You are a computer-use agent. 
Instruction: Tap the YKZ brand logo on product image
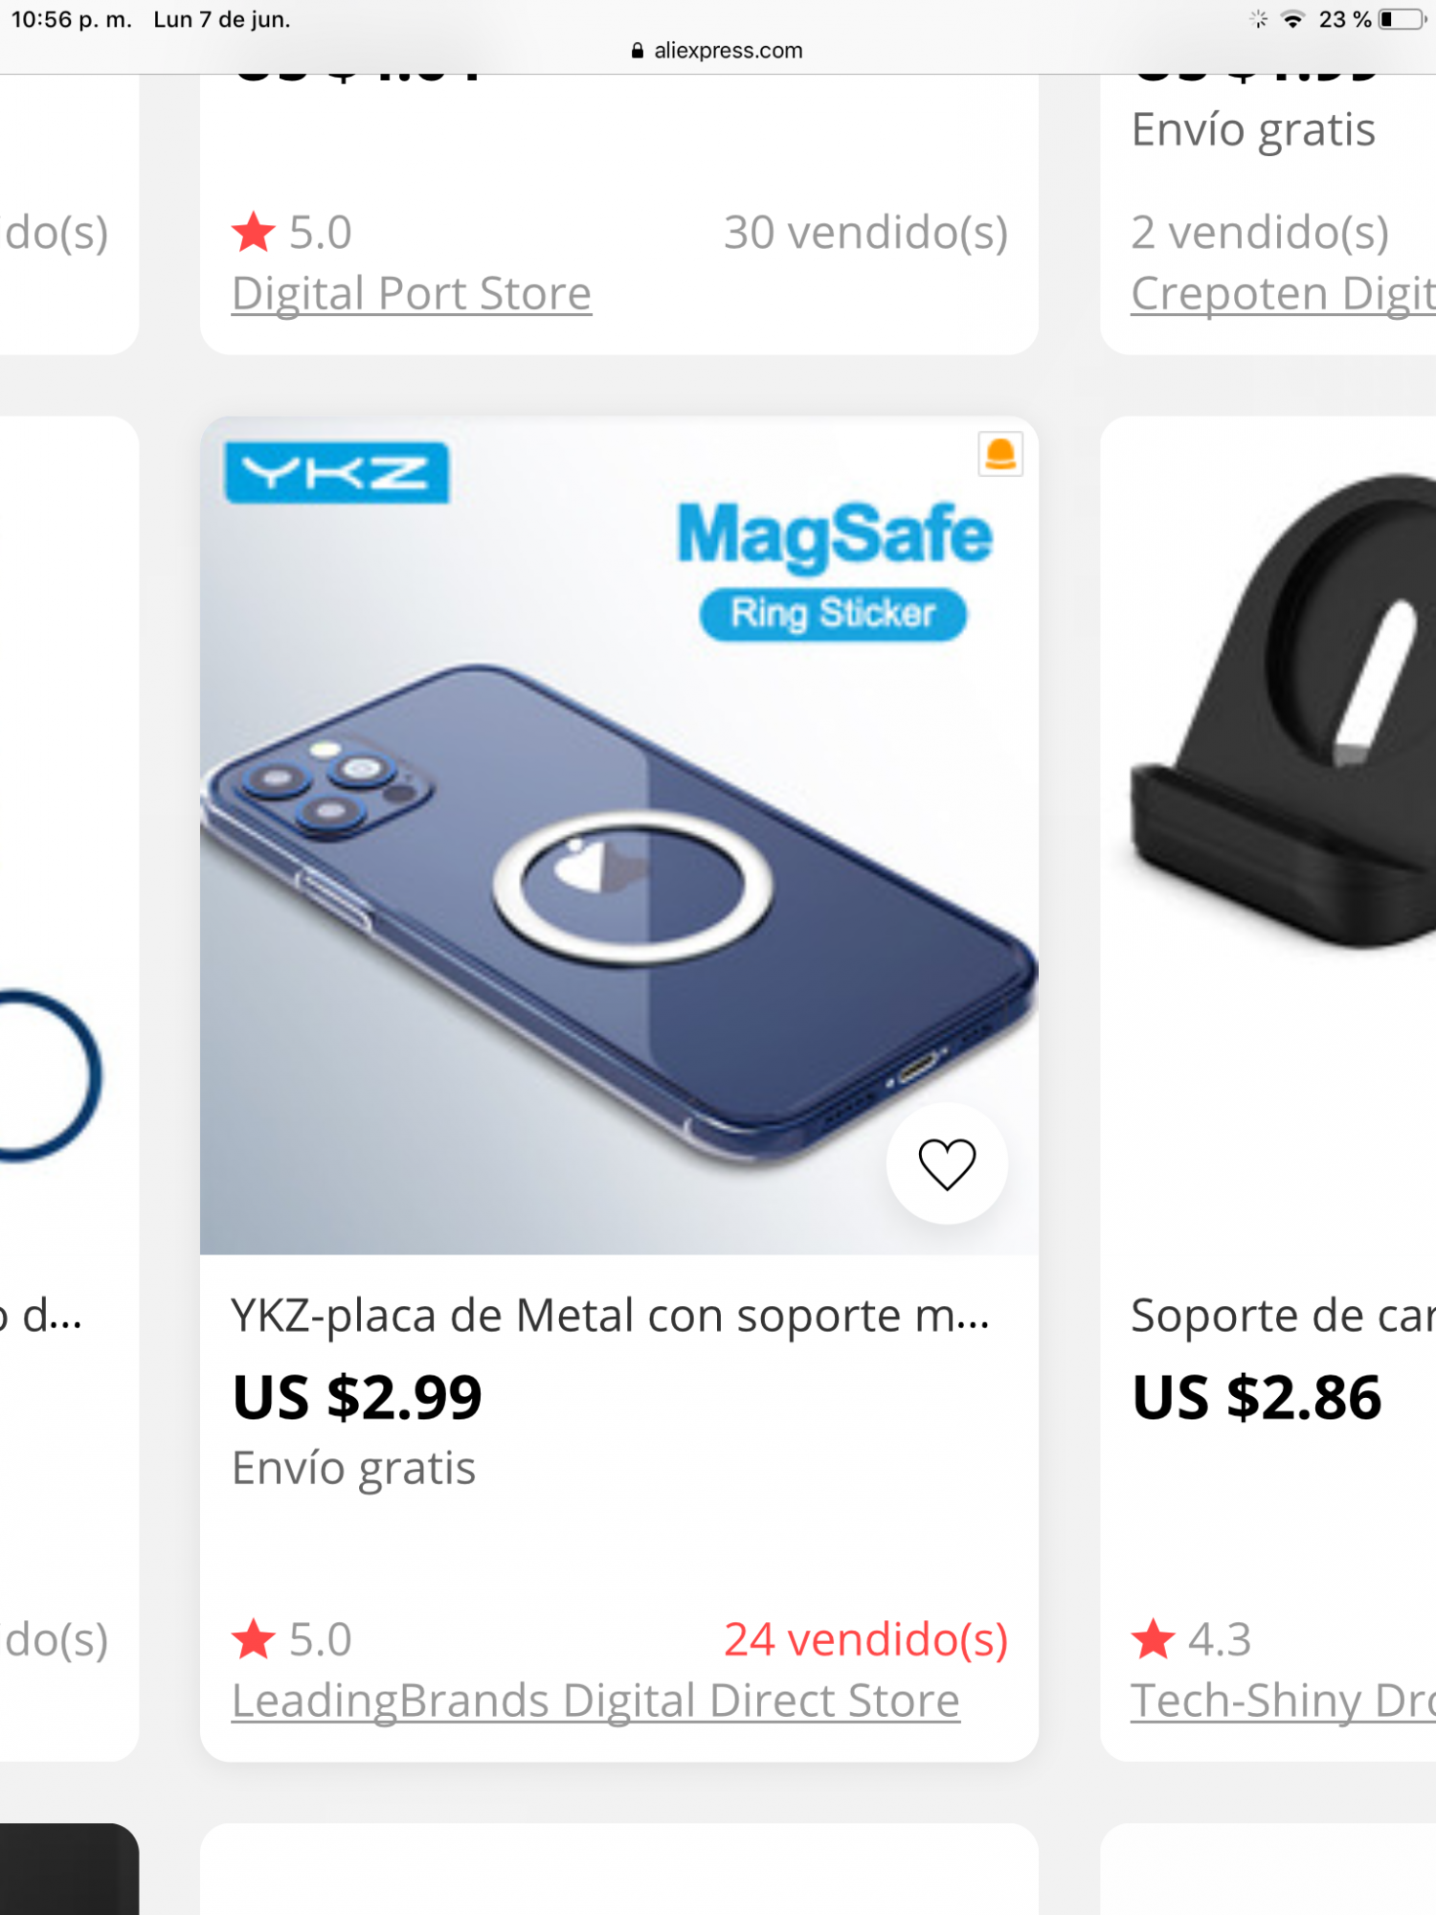click(x=336, y=472)
